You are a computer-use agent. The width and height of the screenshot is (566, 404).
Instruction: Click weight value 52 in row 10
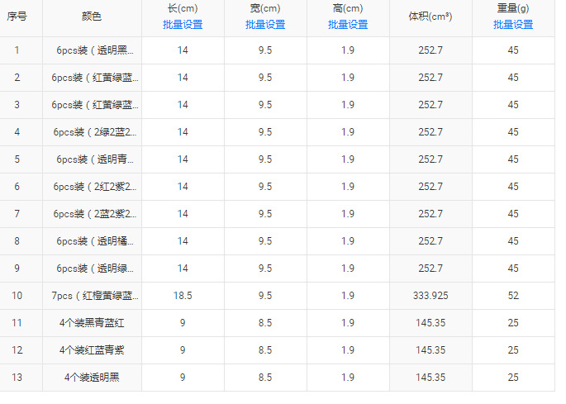tap(513, 296)
